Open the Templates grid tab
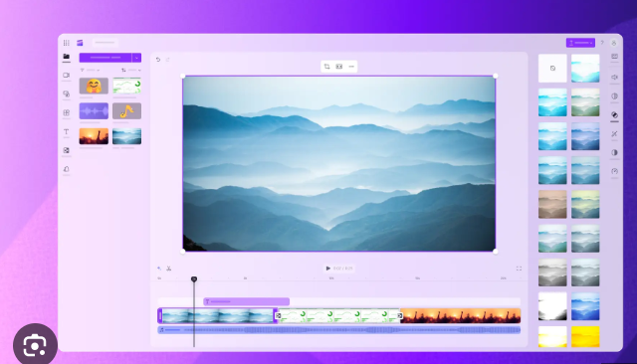The height and width of the screenshot is (364, 637). (67, 112)
